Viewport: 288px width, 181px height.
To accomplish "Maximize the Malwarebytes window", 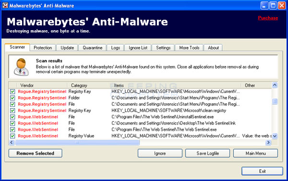I will pos(273,6).
